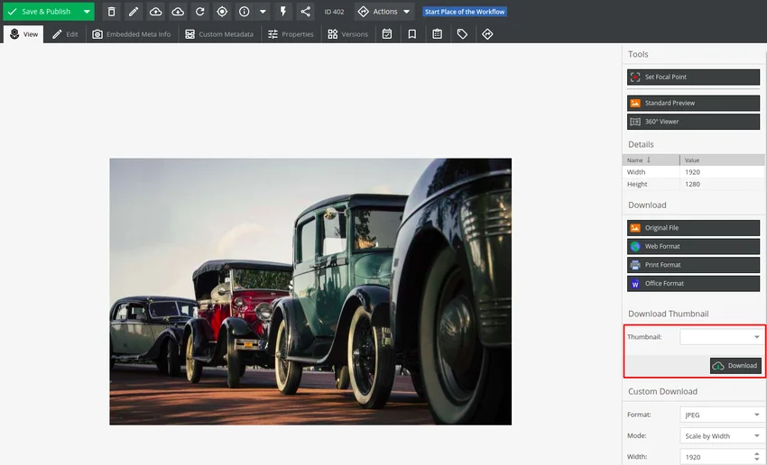Reload the asset with the refresh icon
767x465 pixels.
[x=199, y=11]
